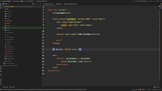Expand the bootstrap folder
Image resolution: width=162 pixels, height=91 pixels.
tap(4, 11)
